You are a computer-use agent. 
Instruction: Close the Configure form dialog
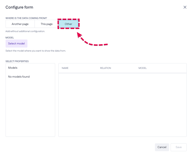pyautogui.click(x=185, y=7)
